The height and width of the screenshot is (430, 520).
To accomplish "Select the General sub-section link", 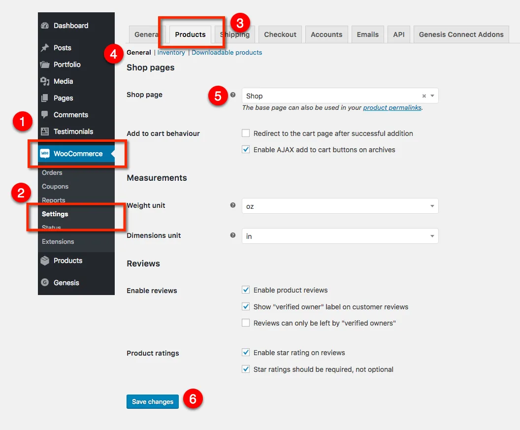I will pos(139,52).
